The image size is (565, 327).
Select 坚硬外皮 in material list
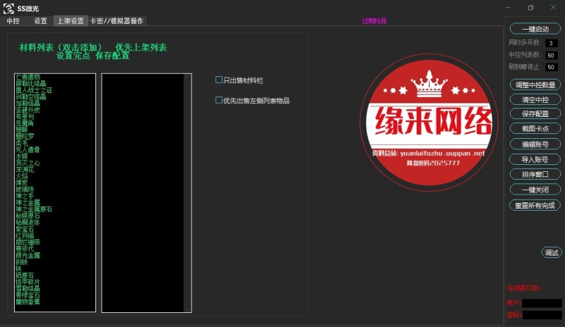point(28,110)
